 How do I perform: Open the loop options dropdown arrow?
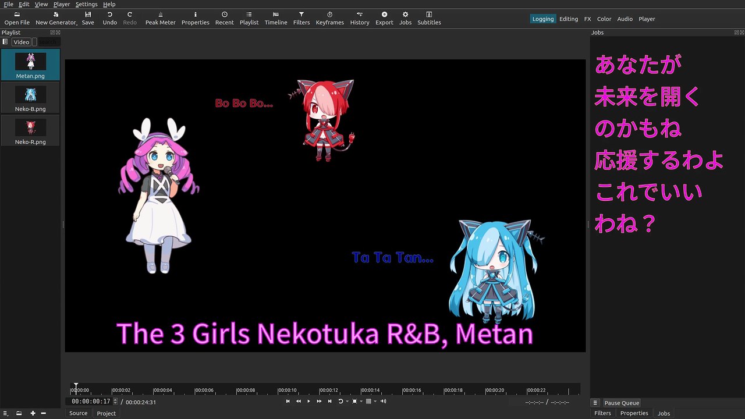click(347, 402)
